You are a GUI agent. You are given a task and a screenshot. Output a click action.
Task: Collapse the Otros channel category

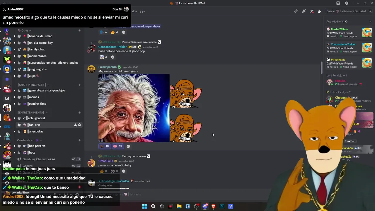[25, 30]
